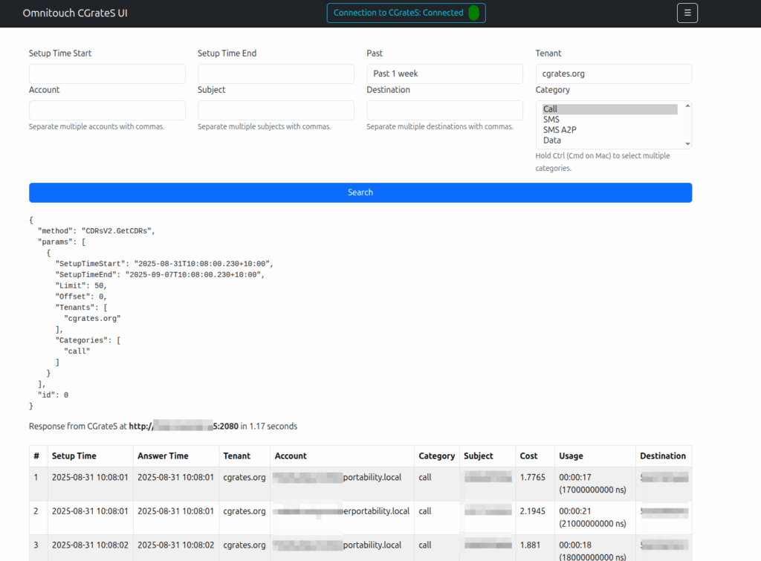
Task: Click the Cost column header
Action: tap(528, 455)
